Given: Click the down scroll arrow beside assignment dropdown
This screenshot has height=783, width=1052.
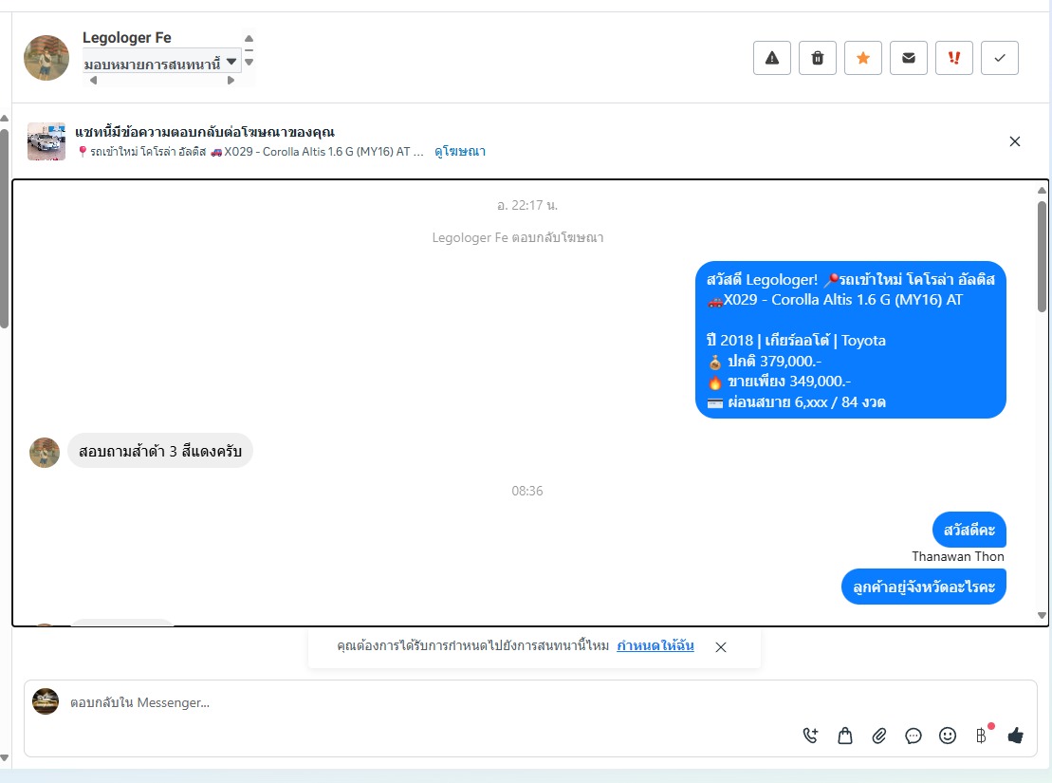Looking at the screenshot, I should coord(249,63).
